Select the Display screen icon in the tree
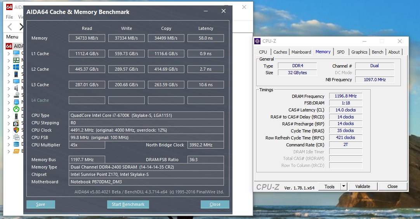The width and height of the screenshot is (420, 219). 16,81
